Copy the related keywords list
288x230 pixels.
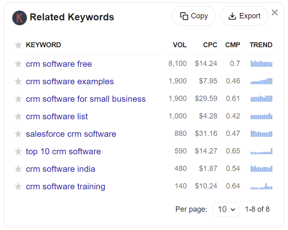(194, 16)
